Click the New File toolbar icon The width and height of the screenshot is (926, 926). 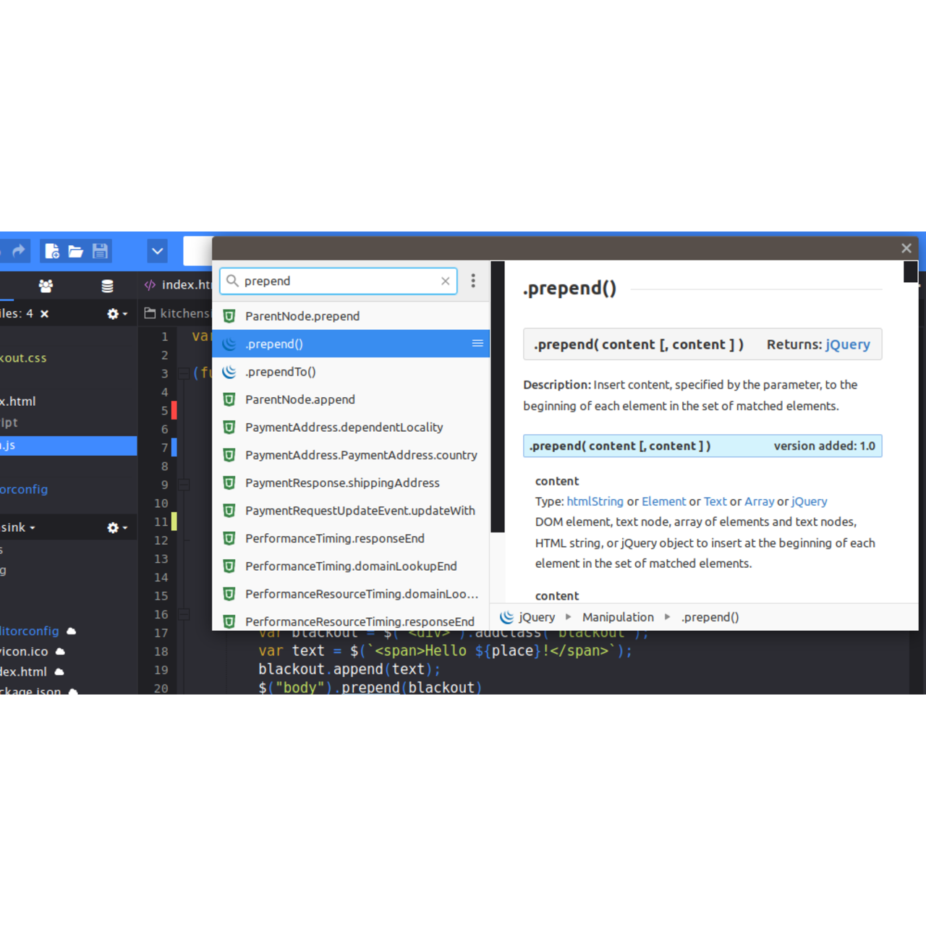52,251
